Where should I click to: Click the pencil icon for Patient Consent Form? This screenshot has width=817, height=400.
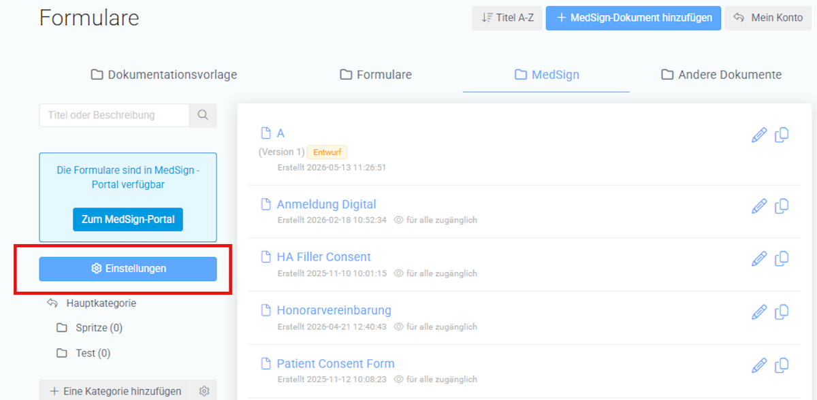point(759,365)
